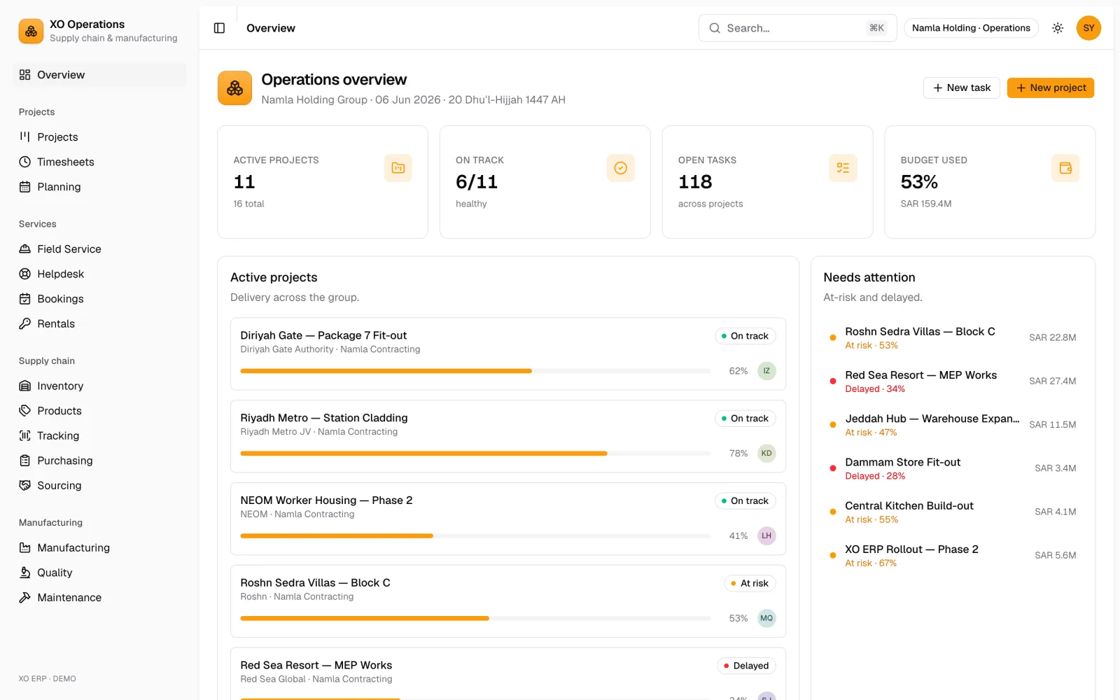Click the Tracking barcode scan icon
The height and width of the screenshot is (700, 1120).
[x=25, y=435]
